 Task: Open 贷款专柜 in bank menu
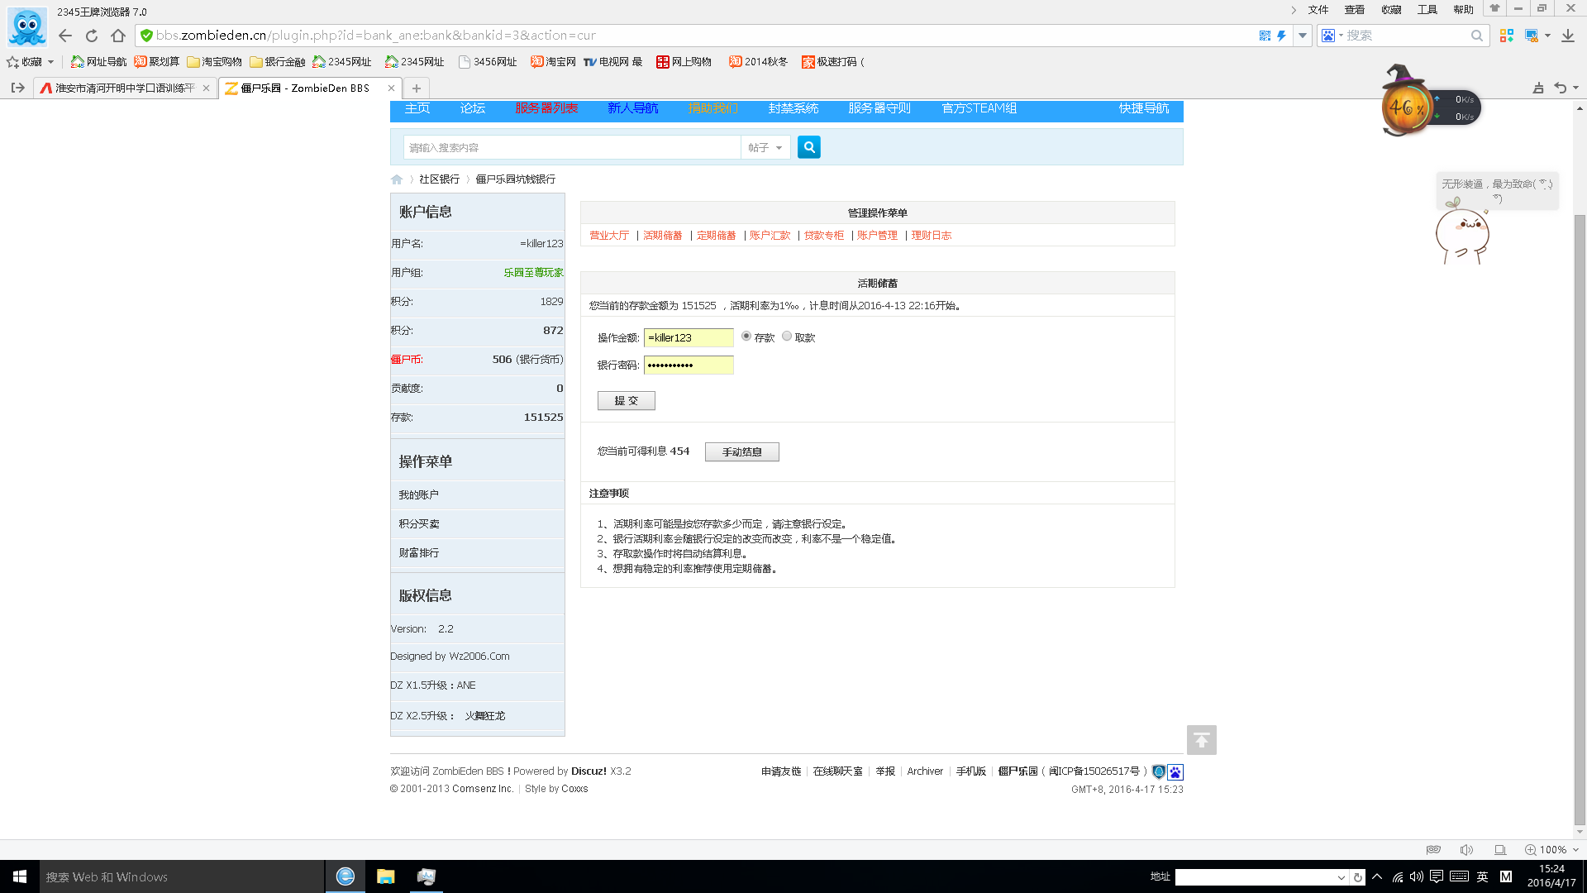click(824, 236)
